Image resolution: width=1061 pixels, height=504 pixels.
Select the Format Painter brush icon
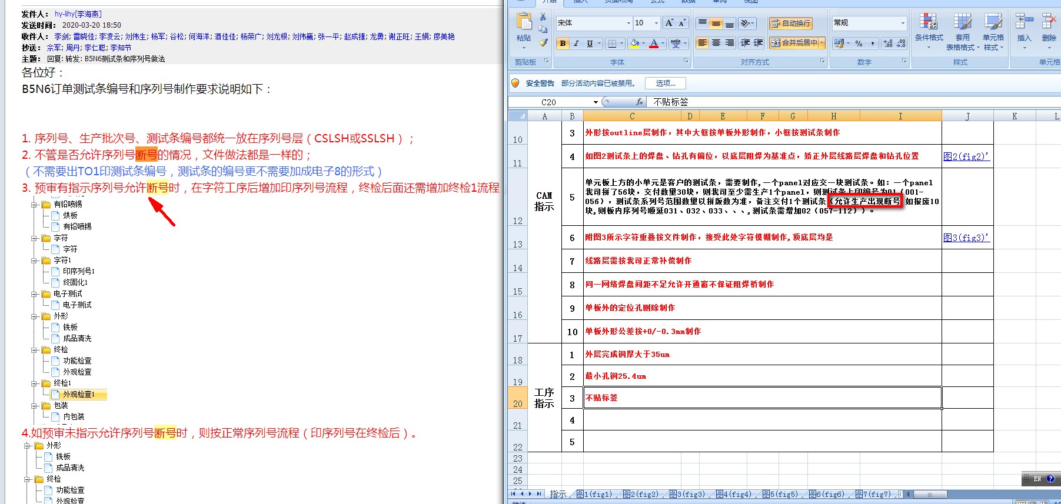pyautogui.click(x=543, y=42)
